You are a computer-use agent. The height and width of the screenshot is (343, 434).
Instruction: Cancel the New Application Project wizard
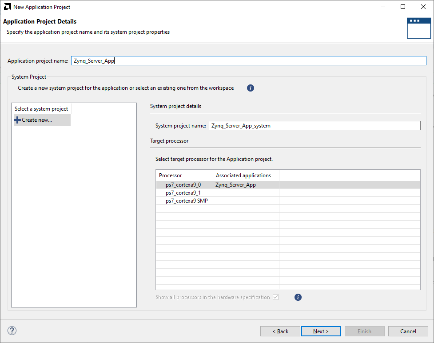[x=408, y=331]
